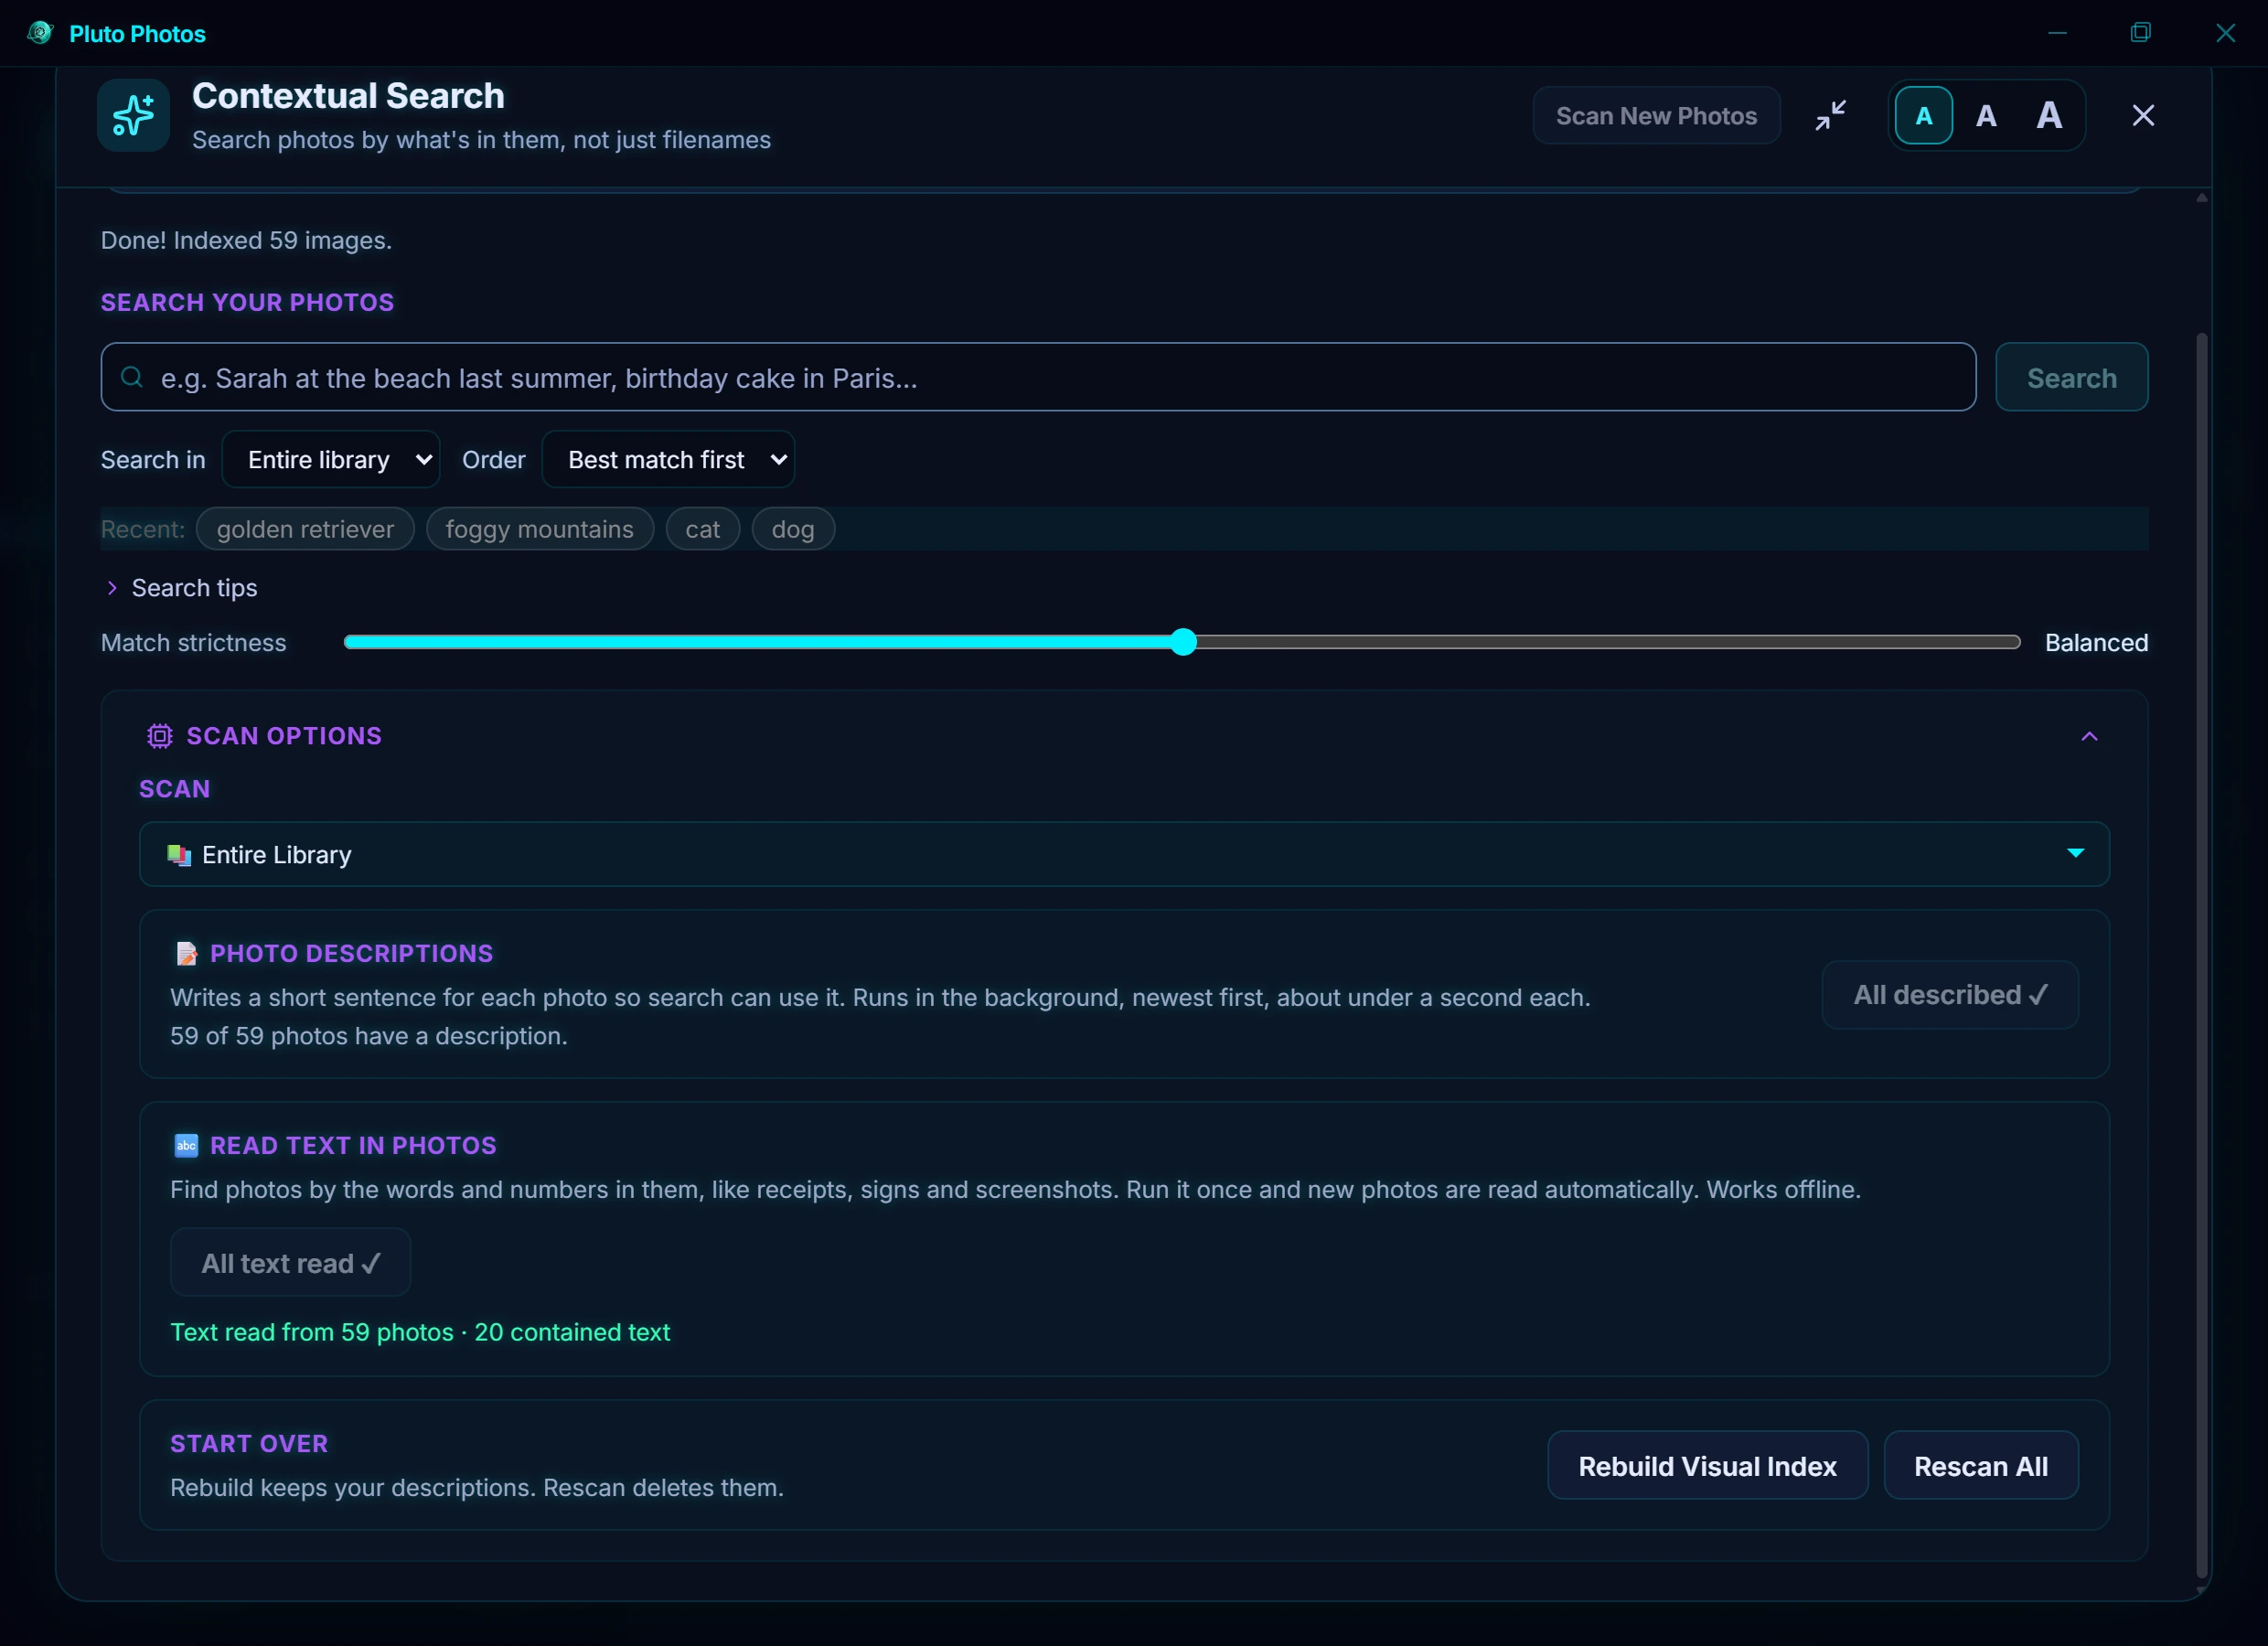Collapse the Scan Options section chevron
The width and height of the screenshot is (2268, 1646).
[x=2089, y=736]
